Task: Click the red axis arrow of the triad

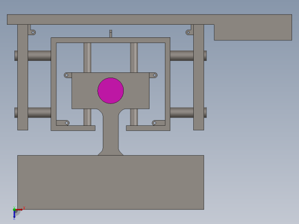Action: point(20,210)
